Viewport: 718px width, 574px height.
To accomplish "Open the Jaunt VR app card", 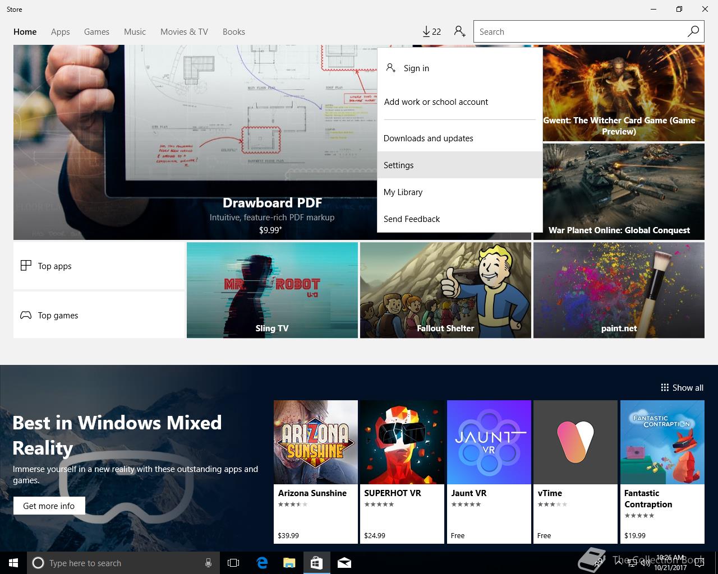I will click(489, 472).
